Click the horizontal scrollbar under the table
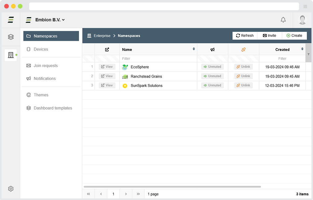The height and width of the screenshot is (200, 313). 172,187
